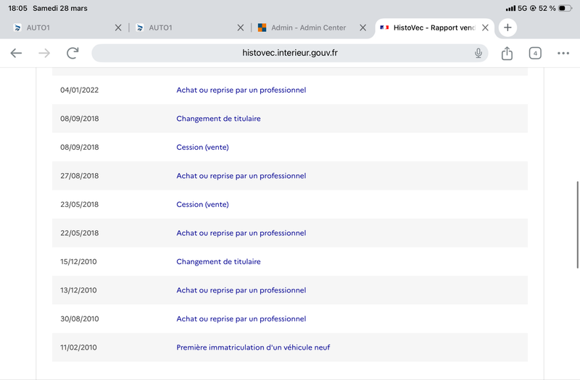Tap the back navigation arrow
The image size is (580, 380).
pyautogui.click(x=16, y=53)
